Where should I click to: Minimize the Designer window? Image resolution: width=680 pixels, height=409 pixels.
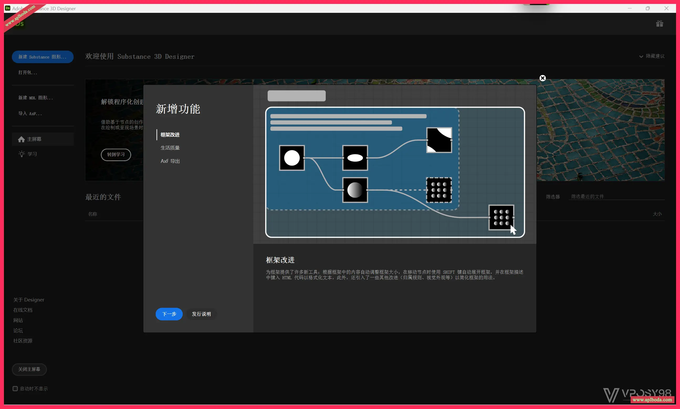pos(630,8)
